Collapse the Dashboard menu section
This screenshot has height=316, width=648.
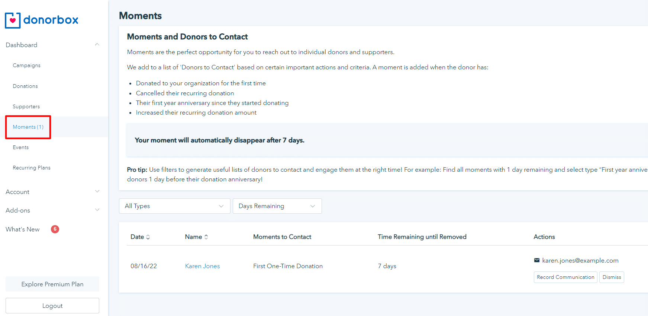97,45
